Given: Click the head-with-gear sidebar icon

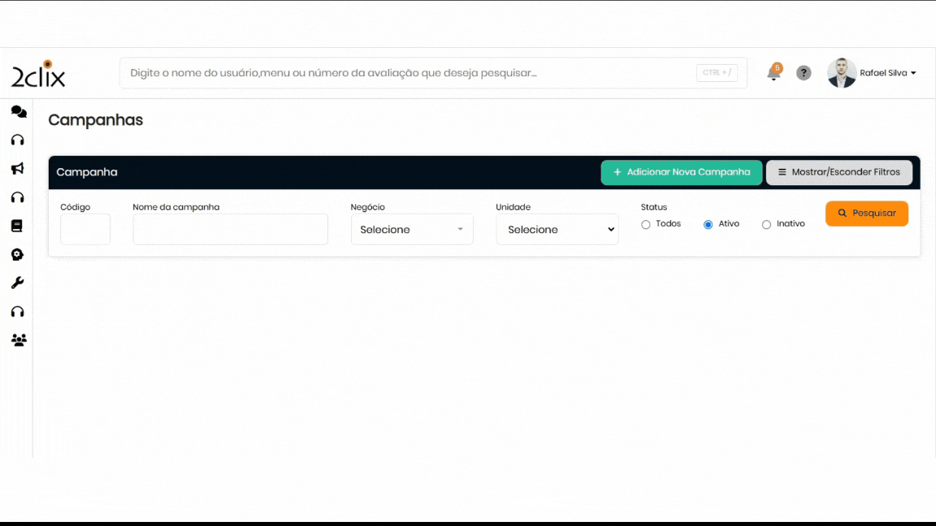Looking at the screenshot, I should (18, 255).
